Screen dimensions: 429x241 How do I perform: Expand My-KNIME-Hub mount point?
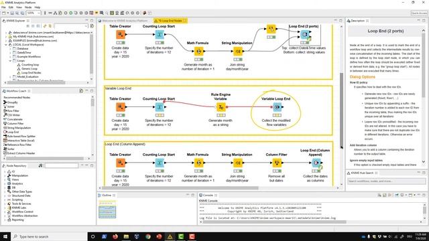coord(6,36)
